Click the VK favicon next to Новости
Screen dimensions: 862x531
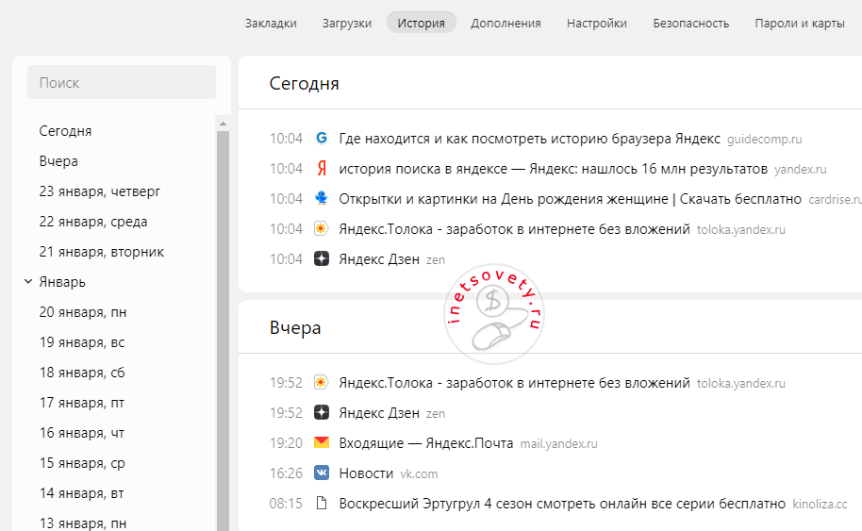click(x=322, y=473)
